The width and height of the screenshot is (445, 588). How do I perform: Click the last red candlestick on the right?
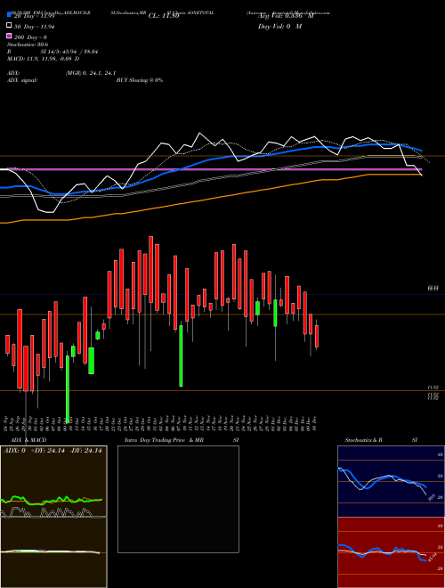(317, 336)
